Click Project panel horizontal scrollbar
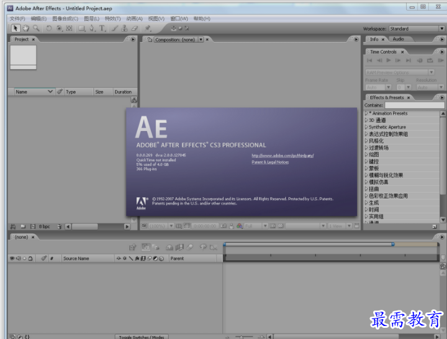Image resolution: width=447 pixels, height=339 pixels. coord(97,227)
